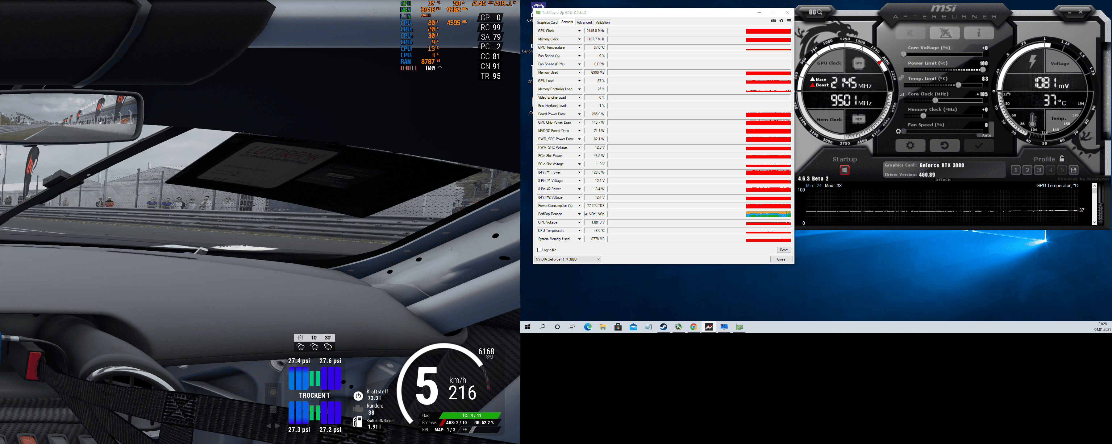This screenshot has height=444, width=1112.
Task: Open Afterburner information 'i' button
Action: coord(979,33)
